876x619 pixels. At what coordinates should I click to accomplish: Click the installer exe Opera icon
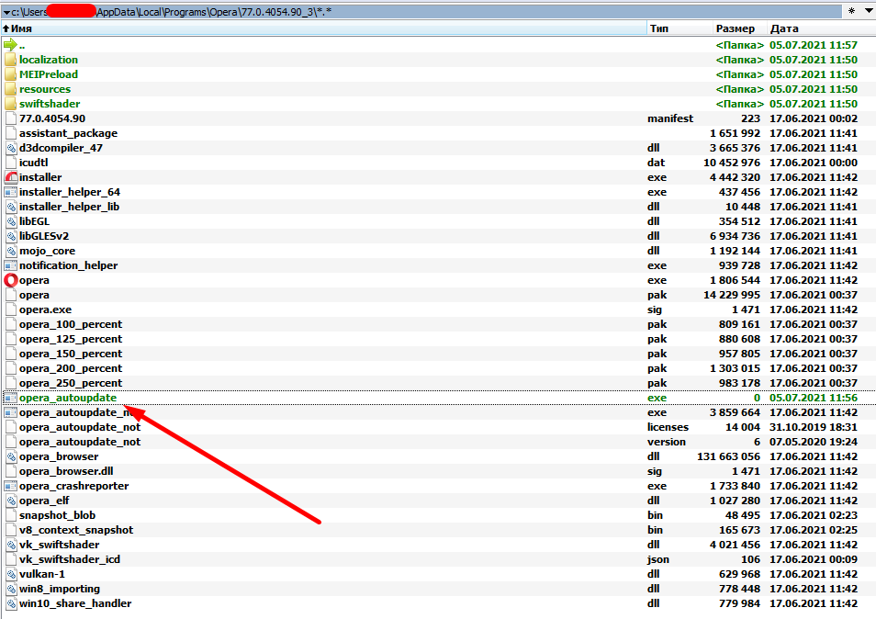(x=11, y=177)
